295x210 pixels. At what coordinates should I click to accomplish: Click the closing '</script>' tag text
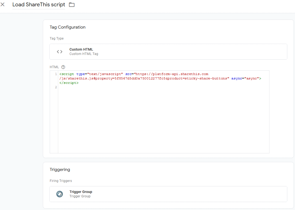[69, 83]
